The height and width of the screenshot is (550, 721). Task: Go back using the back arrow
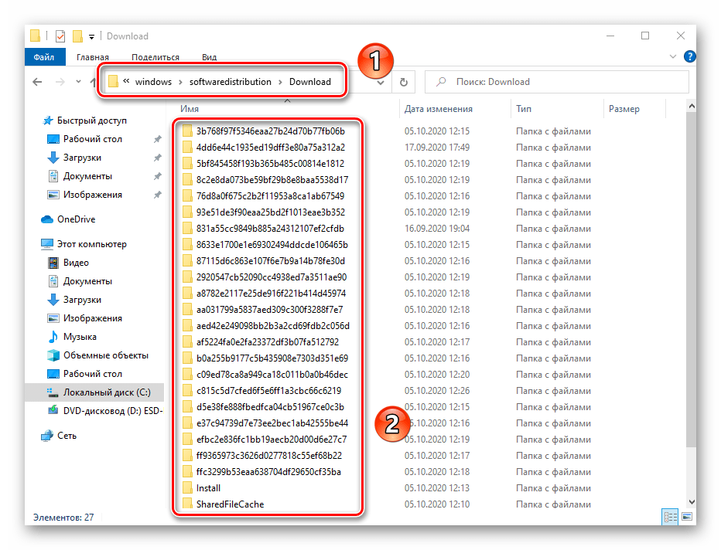click(x=37, y=82)
